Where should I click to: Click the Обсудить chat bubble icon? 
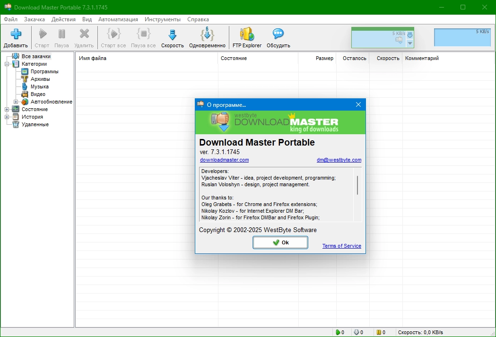278,34
